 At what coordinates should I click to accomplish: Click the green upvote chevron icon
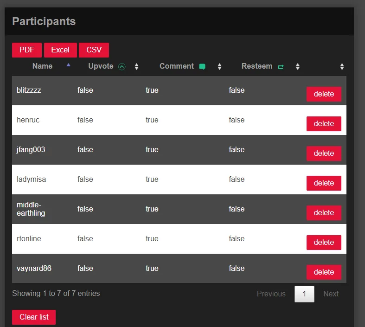(x=122, y=67)
